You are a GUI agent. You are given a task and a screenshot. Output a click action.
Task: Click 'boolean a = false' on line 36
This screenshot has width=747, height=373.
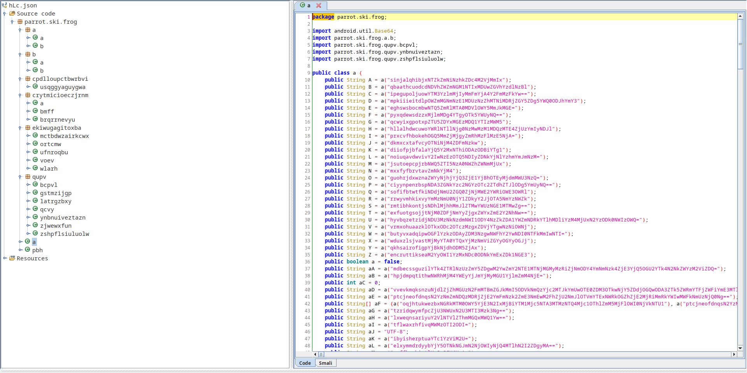(x=373, y=261)
